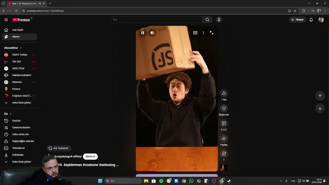Go back in Chrome

click(x=4, y=11)
